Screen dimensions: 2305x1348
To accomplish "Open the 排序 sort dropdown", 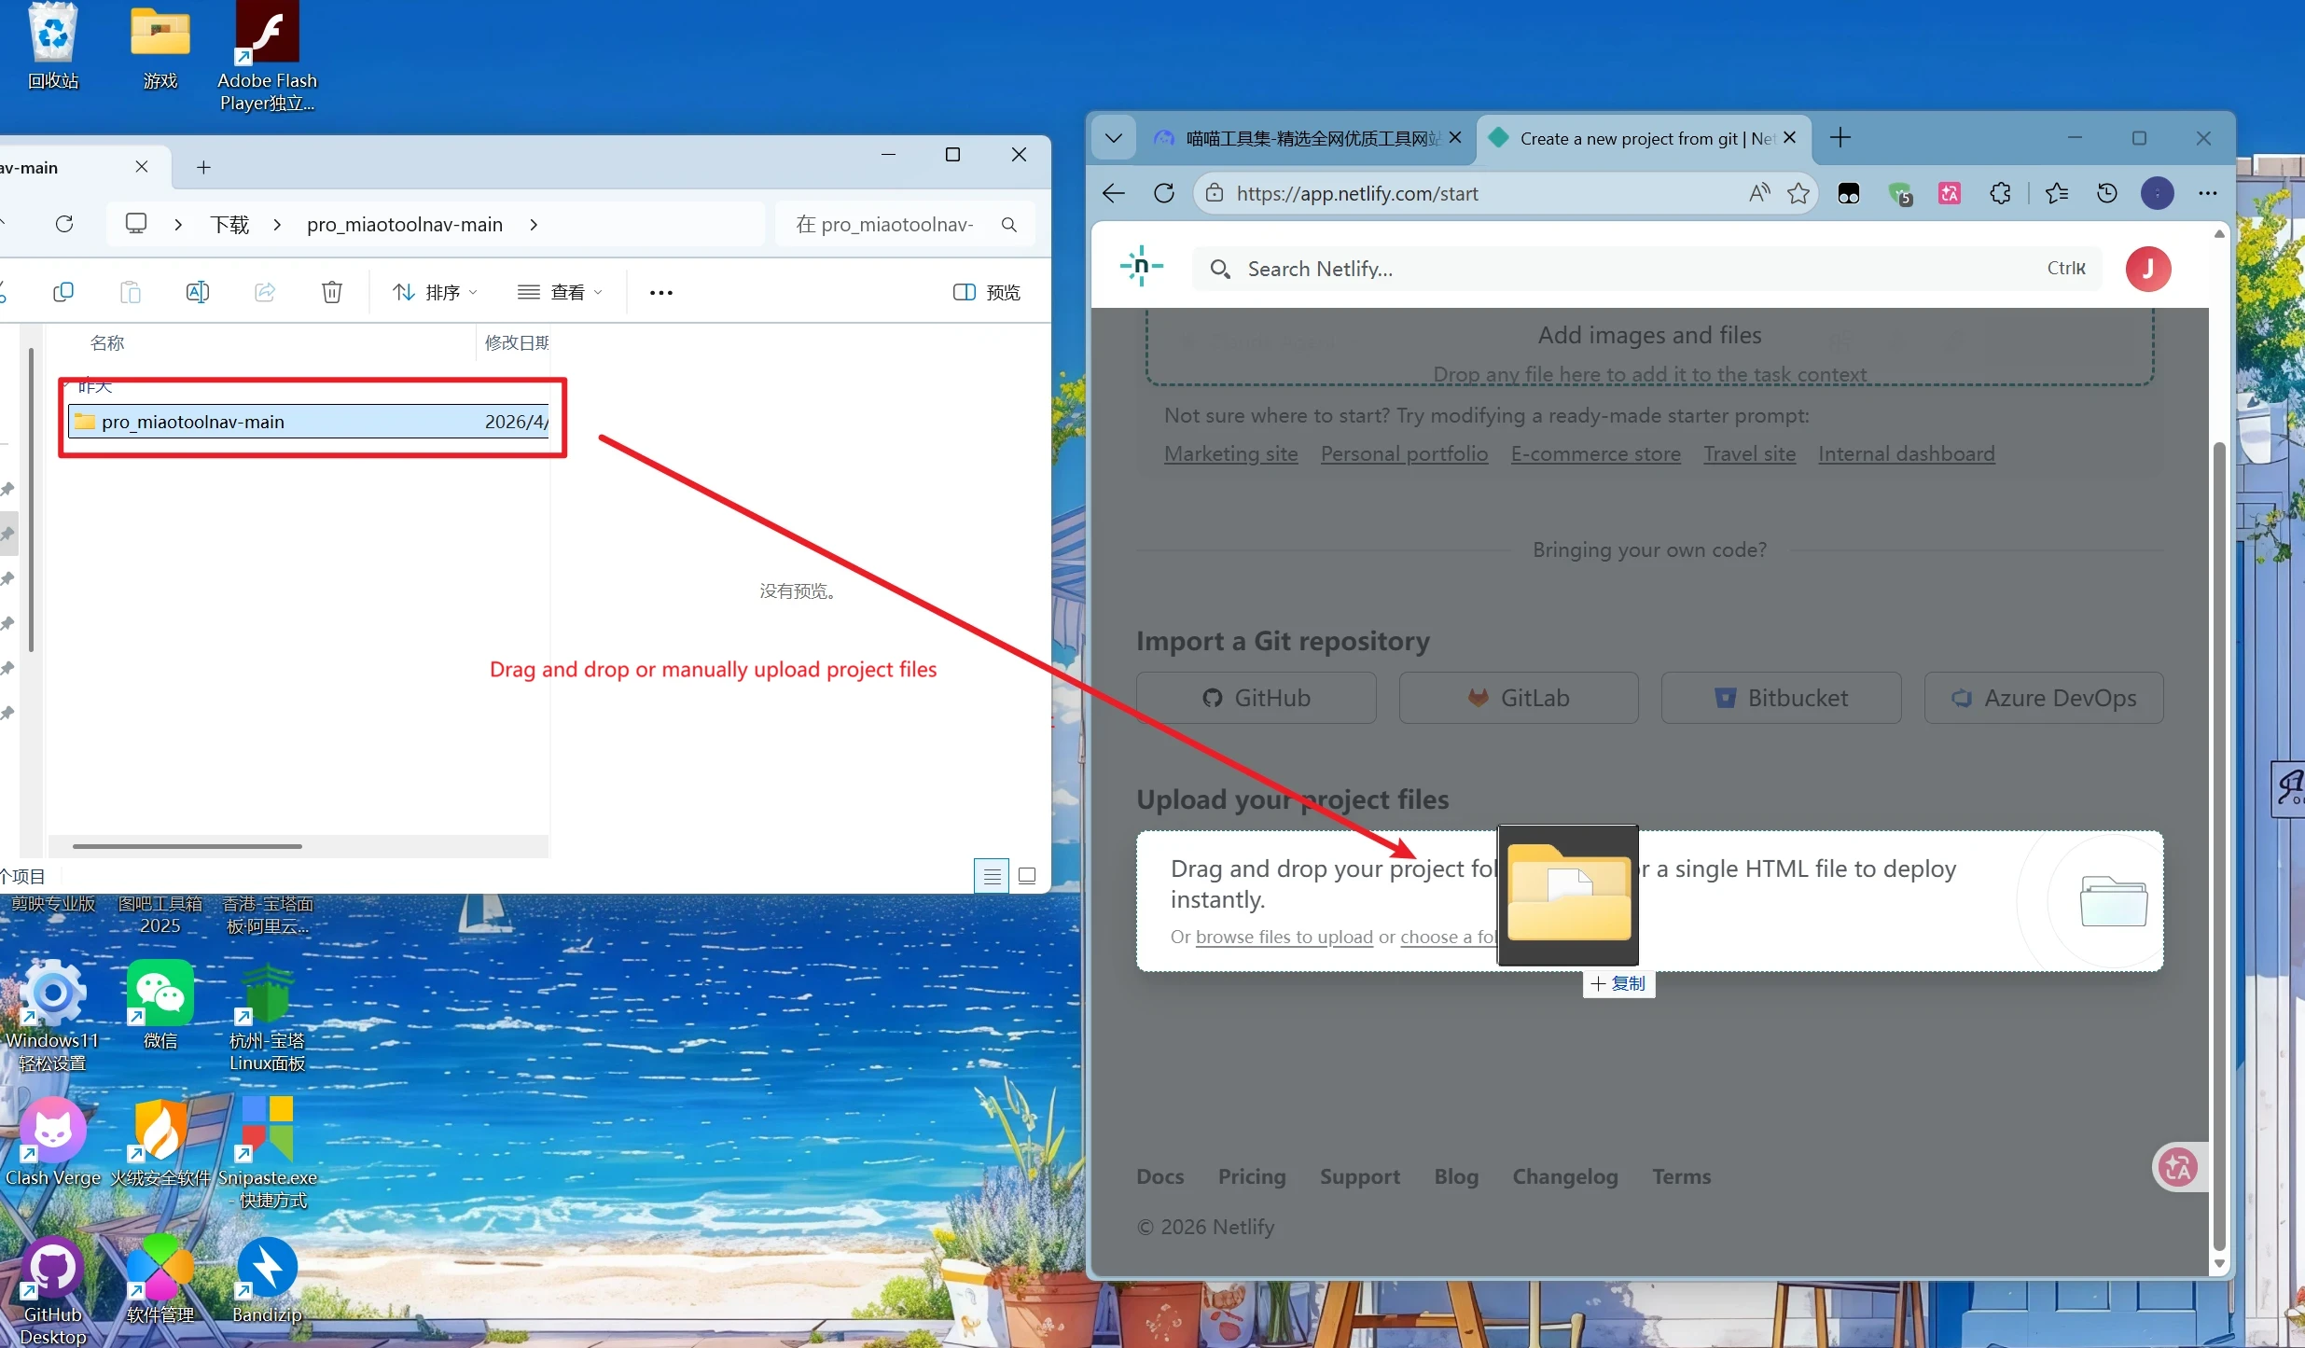I will [x=436, y=292].
